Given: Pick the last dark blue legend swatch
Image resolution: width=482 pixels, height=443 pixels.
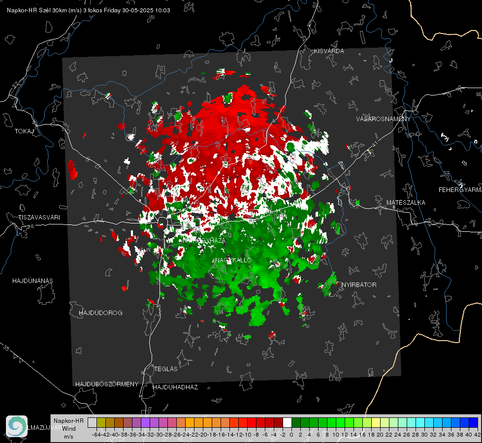Looking at the screenshot, I should (474, 422).
